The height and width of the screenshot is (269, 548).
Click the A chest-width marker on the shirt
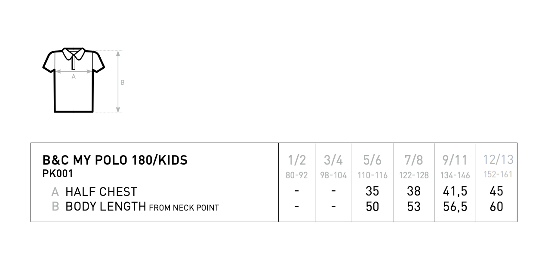coord(74,76)
